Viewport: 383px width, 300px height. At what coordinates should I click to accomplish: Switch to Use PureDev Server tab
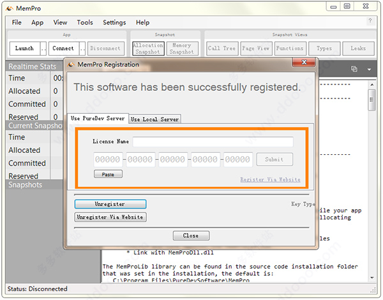point(98,119)
